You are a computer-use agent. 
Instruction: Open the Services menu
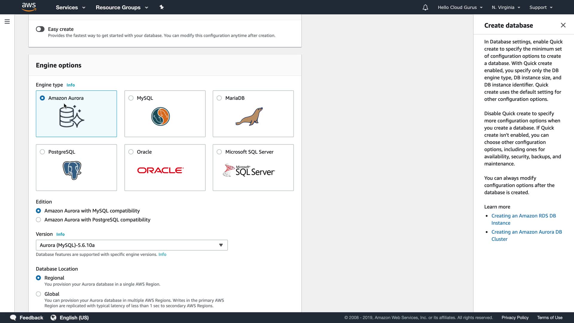coord(70,7)
